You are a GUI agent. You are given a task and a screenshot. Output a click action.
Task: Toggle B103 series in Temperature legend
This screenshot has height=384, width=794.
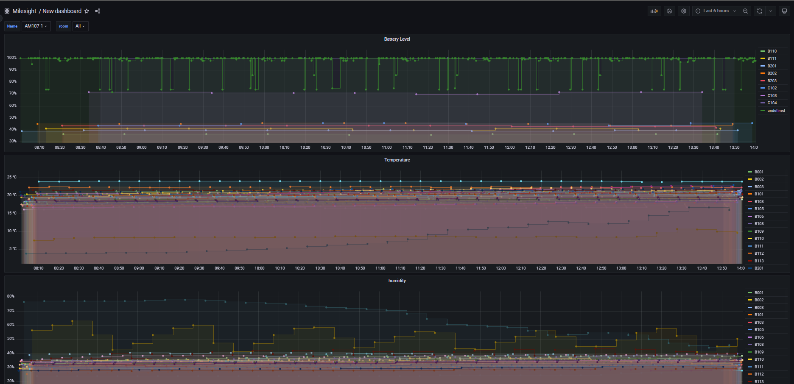(x=759, y=202)
